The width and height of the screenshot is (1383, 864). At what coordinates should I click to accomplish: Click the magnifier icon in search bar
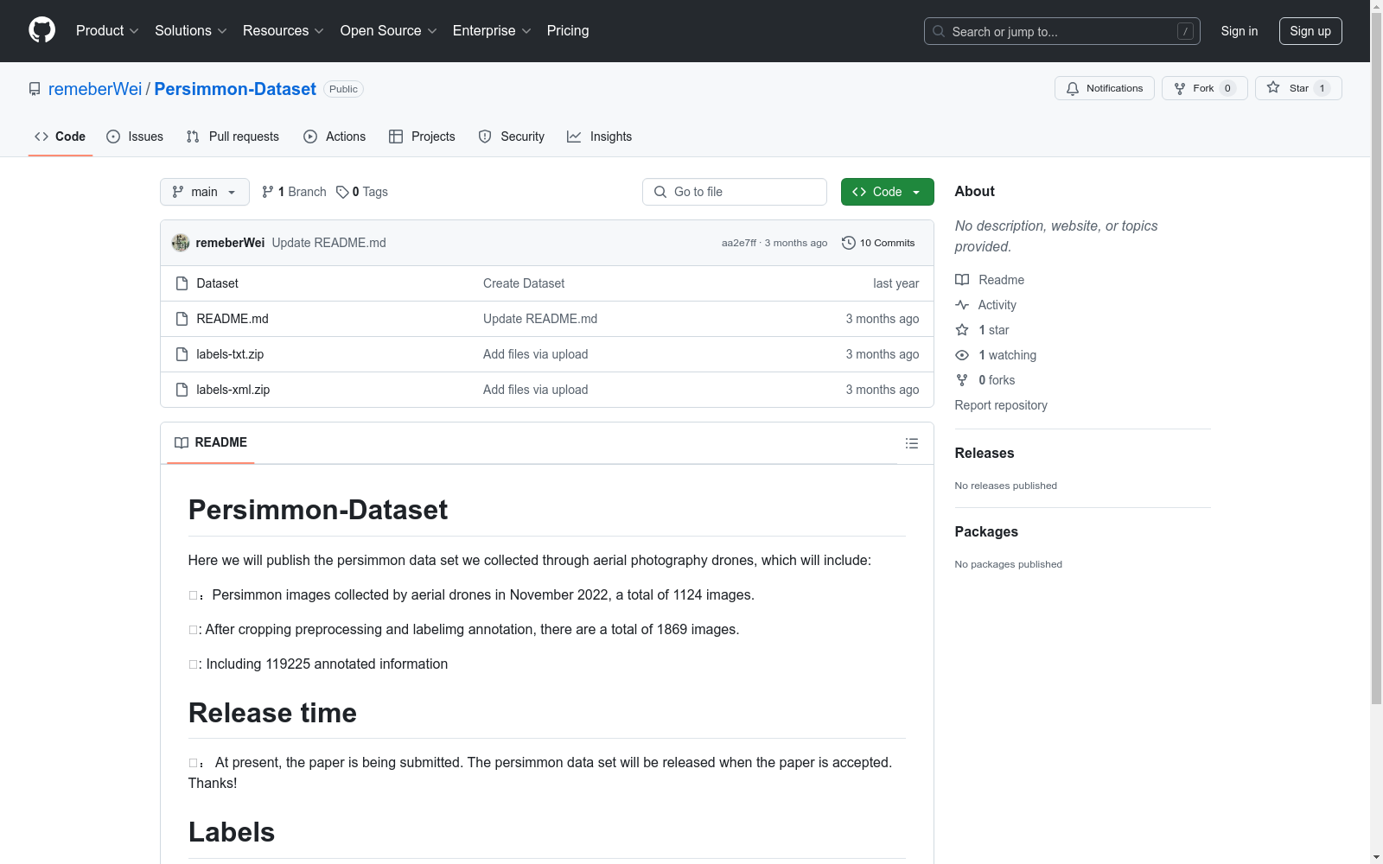939,31
